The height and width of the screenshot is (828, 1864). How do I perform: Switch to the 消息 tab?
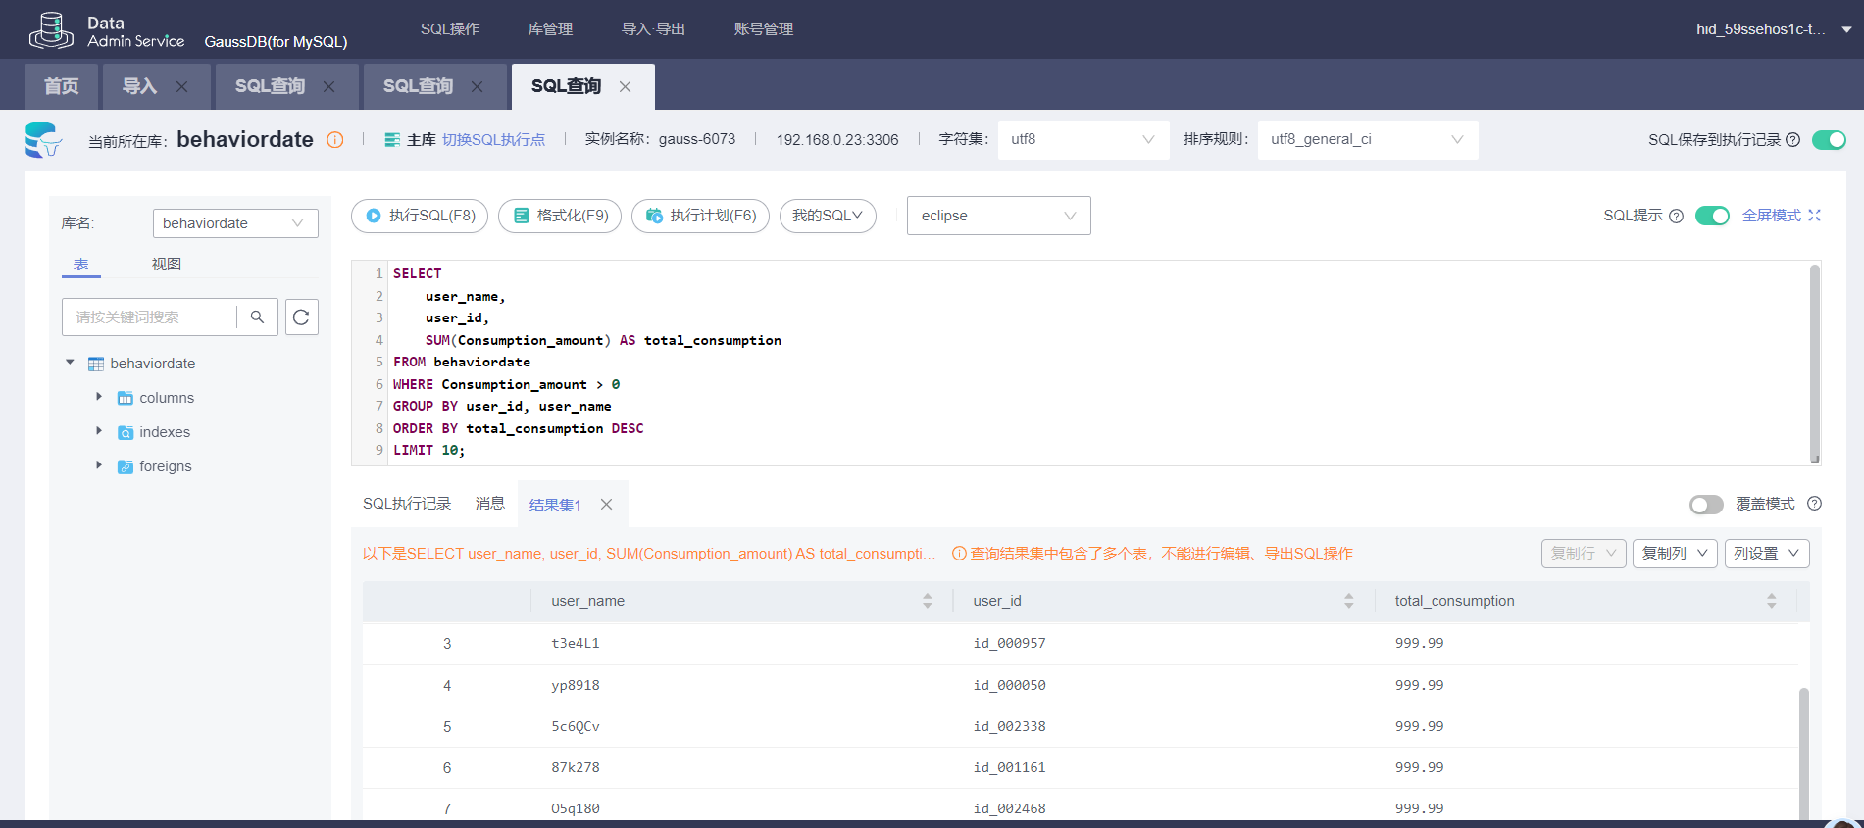(490, 504)
